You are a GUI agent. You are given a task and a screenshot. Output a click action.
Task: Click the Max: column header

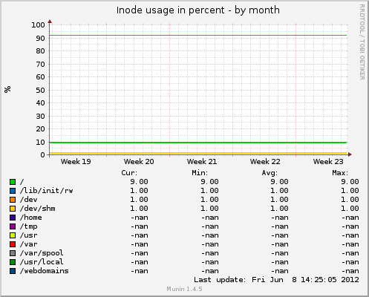[340, 173]
